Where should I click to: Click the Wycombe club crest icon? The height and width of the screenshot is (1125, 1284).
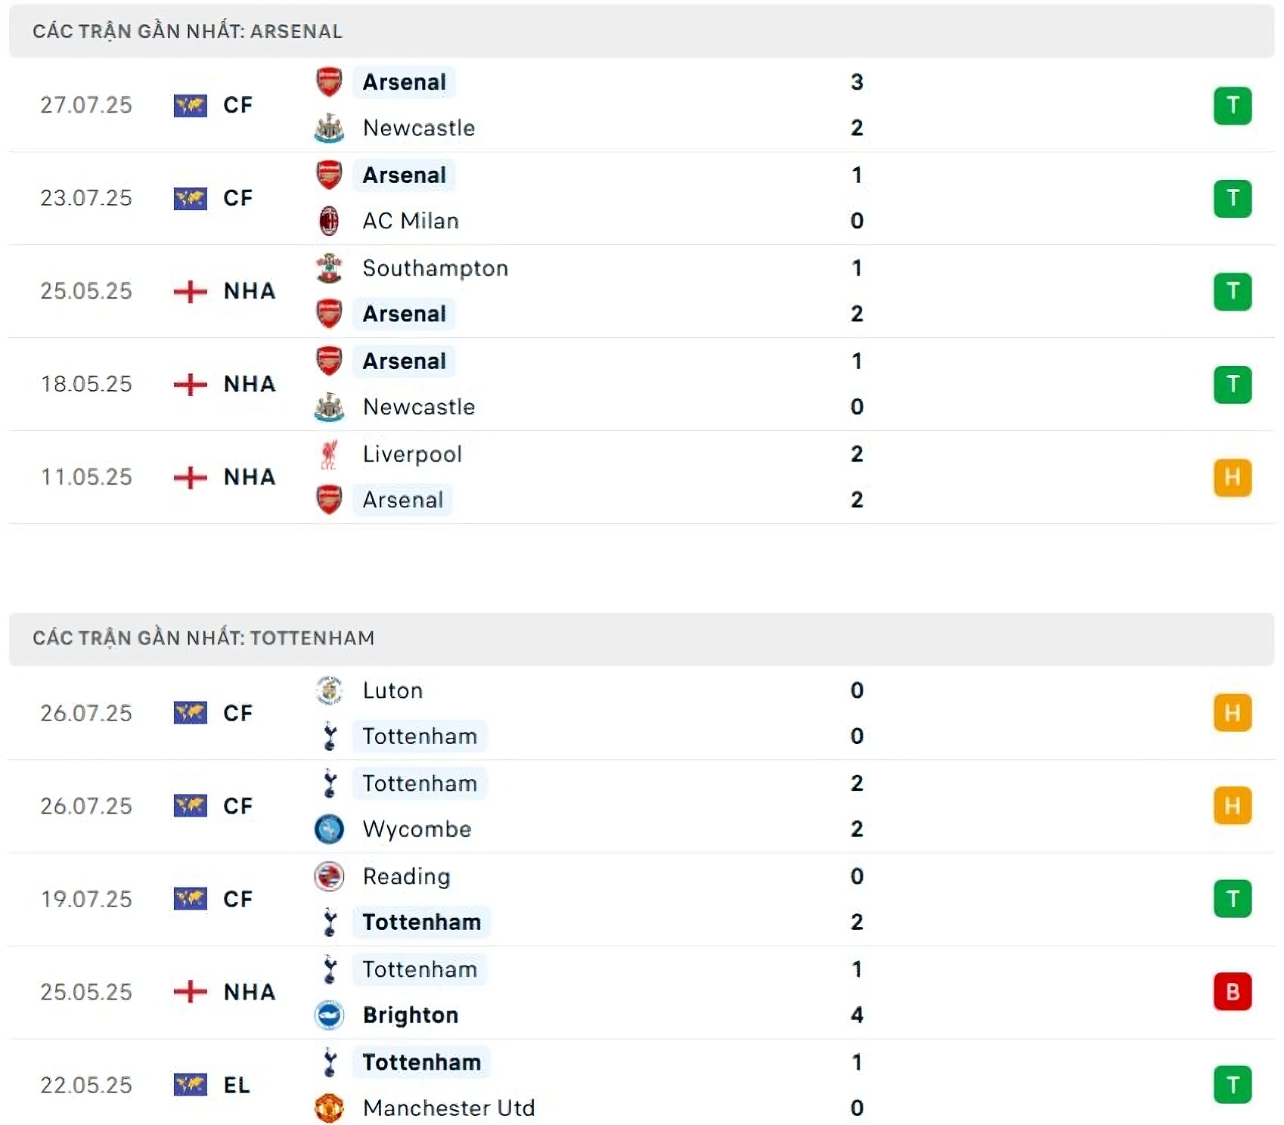click(329, 829)
